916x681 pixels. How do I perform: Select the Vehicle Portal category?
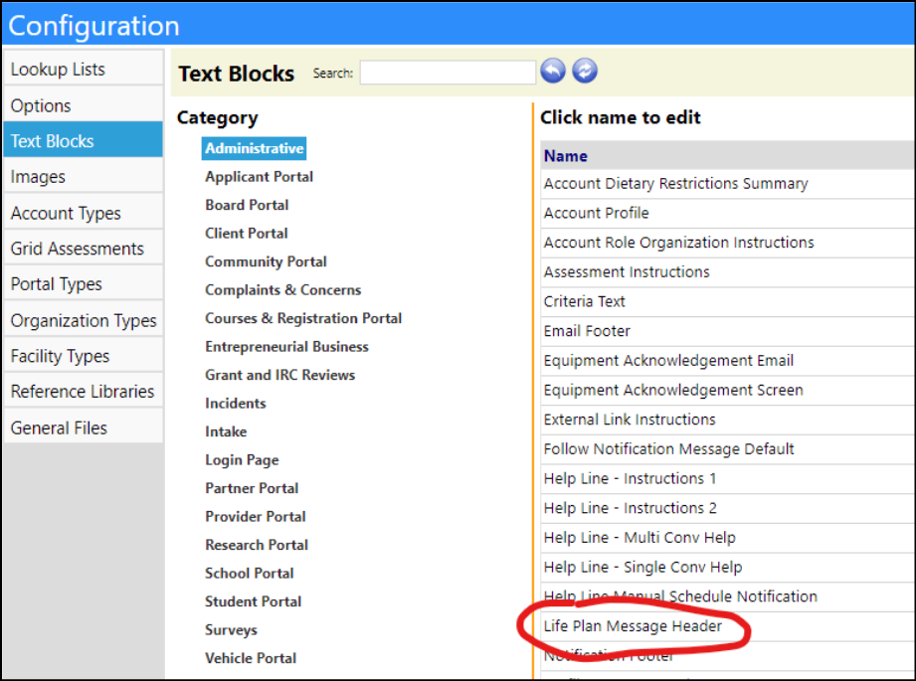click(x=251, y=658)
